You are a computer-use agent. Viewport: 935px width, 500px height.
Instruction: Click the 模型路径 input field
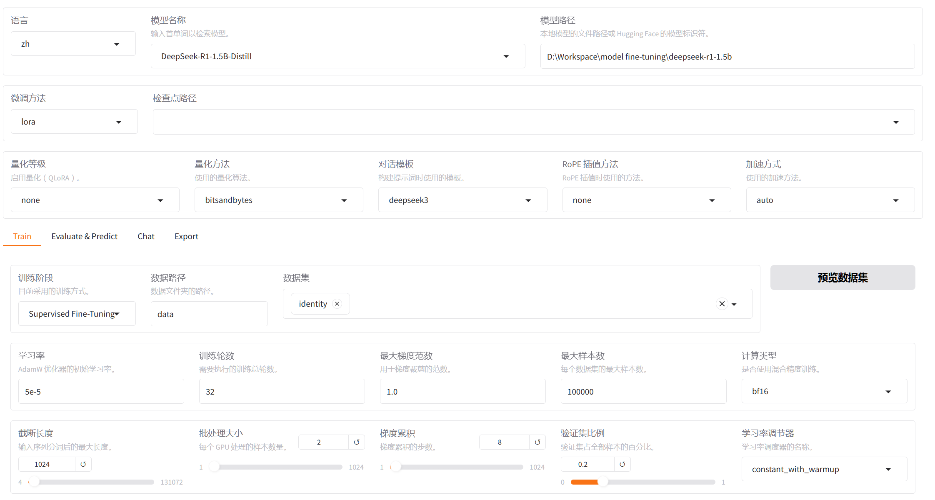click(727, 57)
